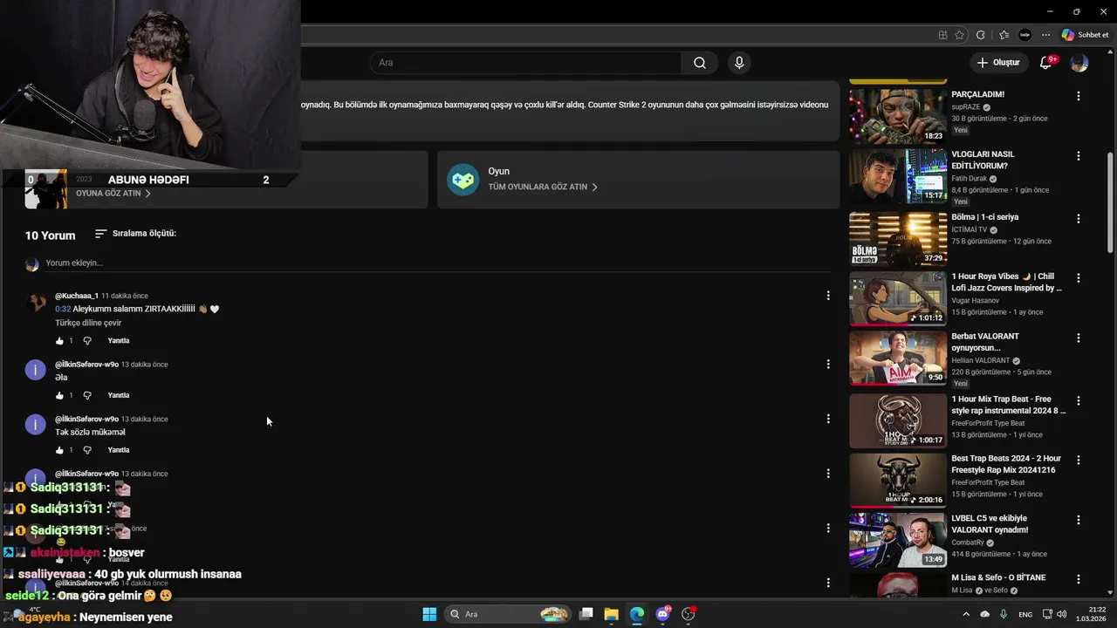Open options for the PARÇALADIM! video
This screenshot has height=628, width=1117.
click(x=1079, y=96)
